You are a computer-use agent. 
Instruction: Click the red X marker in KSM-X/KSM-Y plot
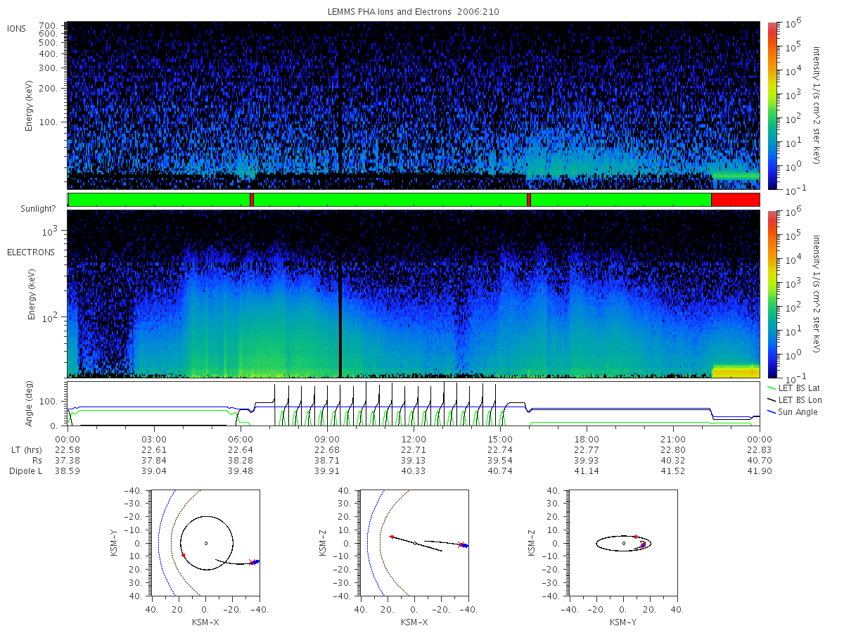coord(252,562)
